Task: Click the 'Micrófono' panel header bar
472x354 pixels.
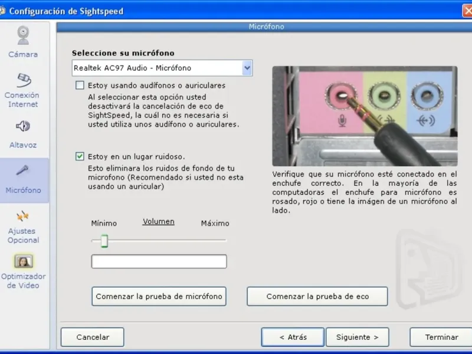Action: click(x=264, y=27)
